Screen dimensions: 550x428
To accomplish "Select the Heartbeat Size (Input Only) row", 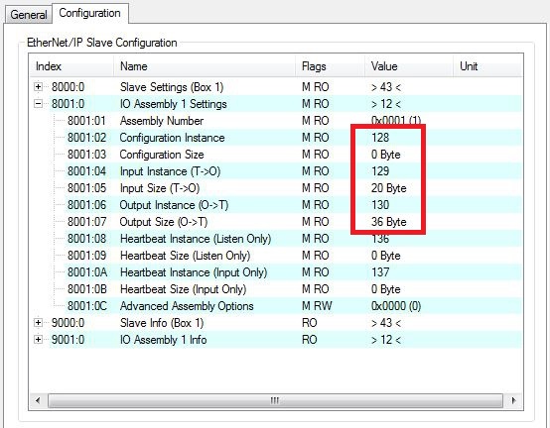I will coord(276,289).
